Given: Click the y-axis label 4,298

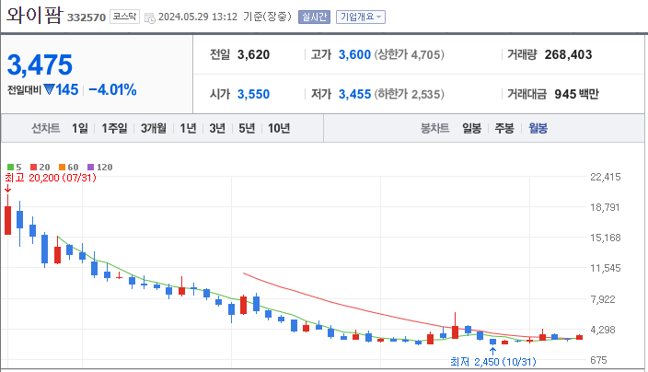Looking at the screenshot, I should (603, 330).
